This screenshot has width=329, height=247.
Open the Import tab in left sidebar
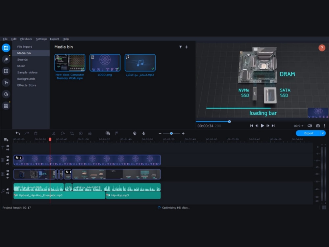[x=6, y=48]
